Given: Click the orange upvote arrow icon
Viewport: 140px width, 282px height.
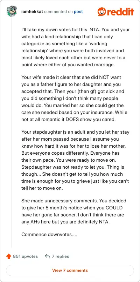Looking at the screenshot, I should pos(9,256).
